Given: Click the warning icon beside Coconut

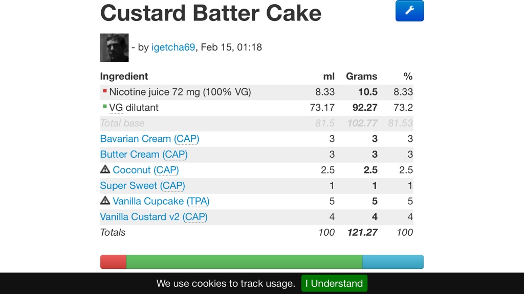Looking at the screenshot, I should [105, 169].
